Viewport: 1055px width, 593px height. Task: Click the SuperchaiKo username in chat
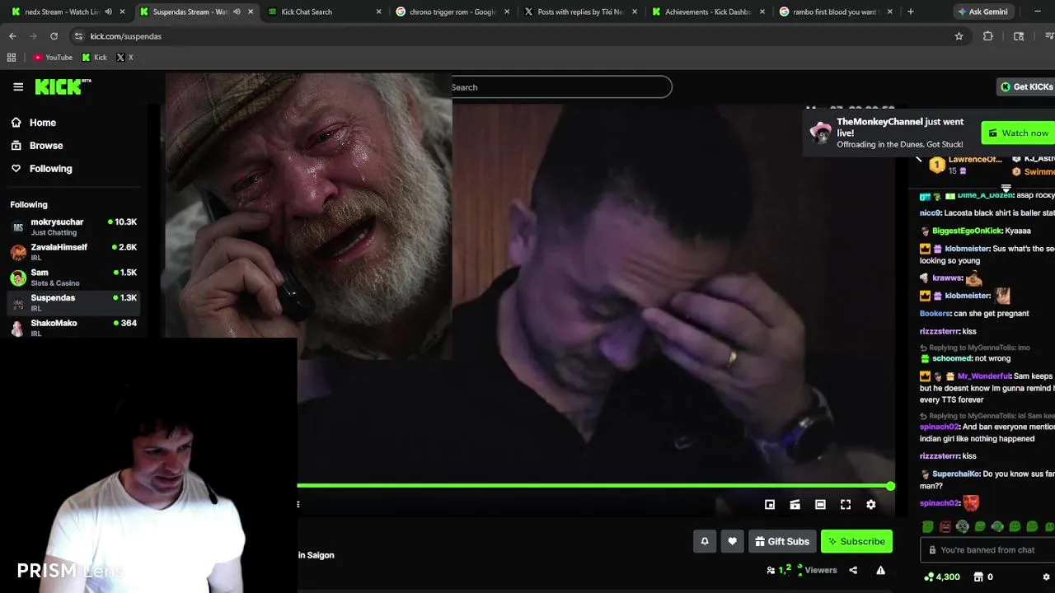[x=956, y=474]
